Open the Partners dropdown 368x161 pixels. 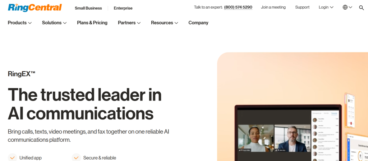tap(129, 23)
